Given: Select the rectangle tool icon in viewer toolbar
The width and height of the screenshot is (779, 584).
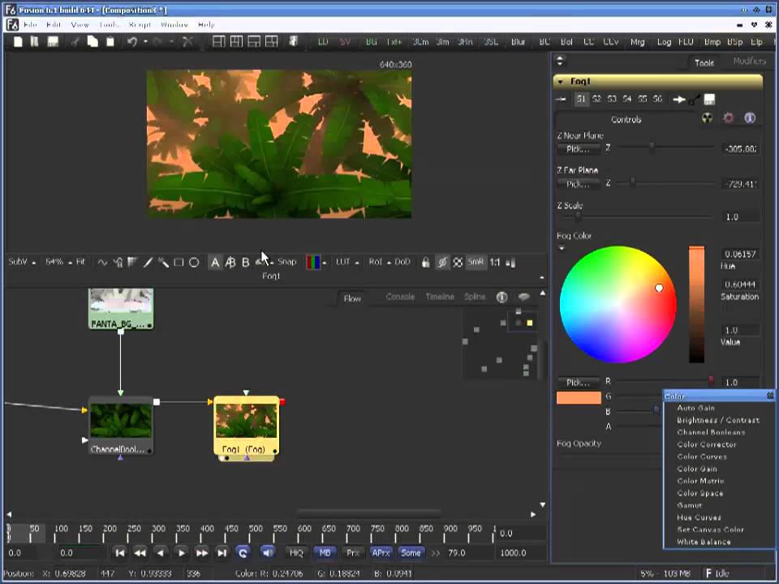Looking at the screenshot, I should click(179, 262).
